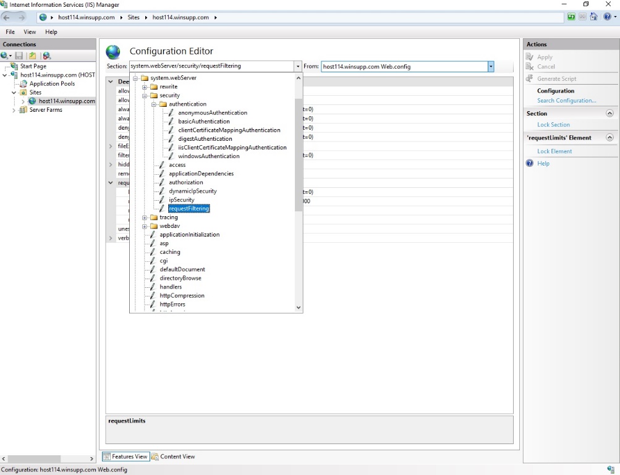Open the Help menu

[x=51, y=32]
